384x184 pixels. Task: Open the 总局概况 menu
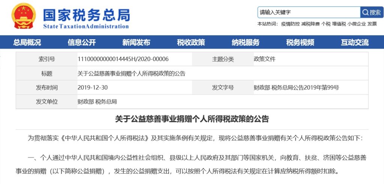point(27,43)
